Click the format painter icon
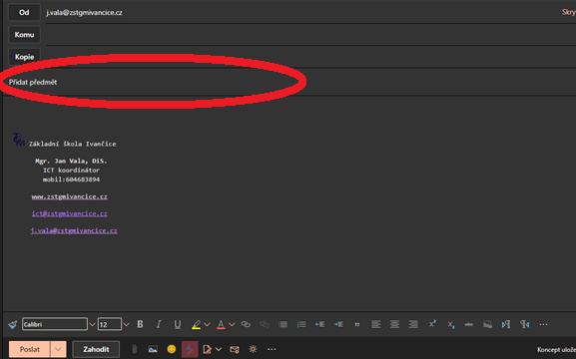This screenshot has width=576, height=359. 13,324
